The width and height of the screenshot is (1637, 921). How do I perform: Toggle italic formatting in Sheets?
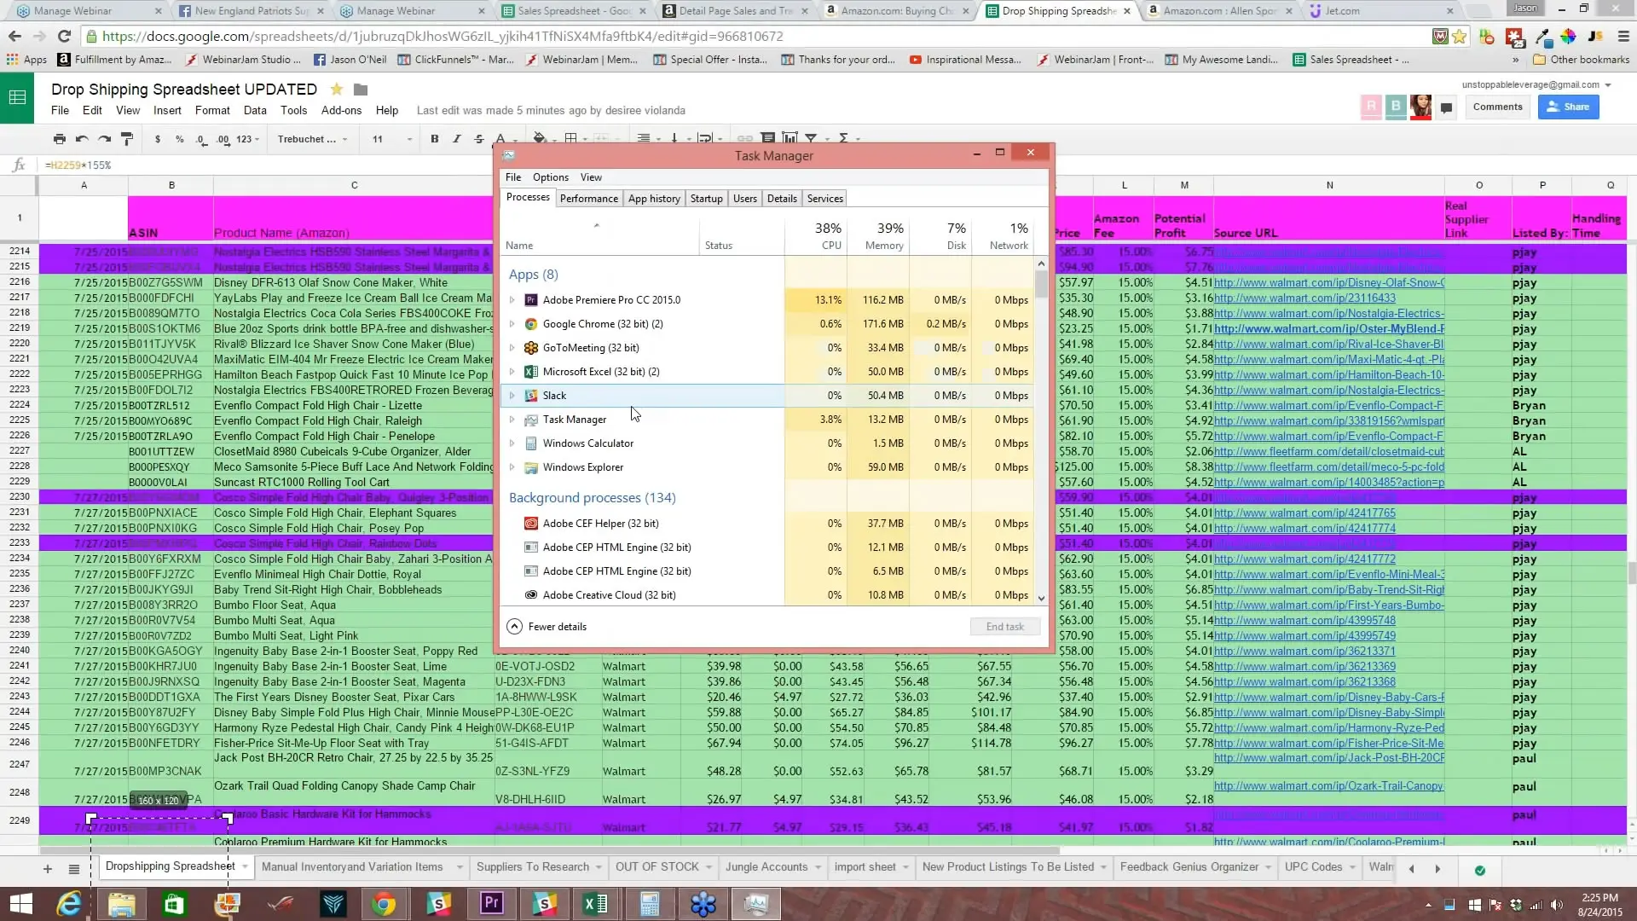coord(457,139)
